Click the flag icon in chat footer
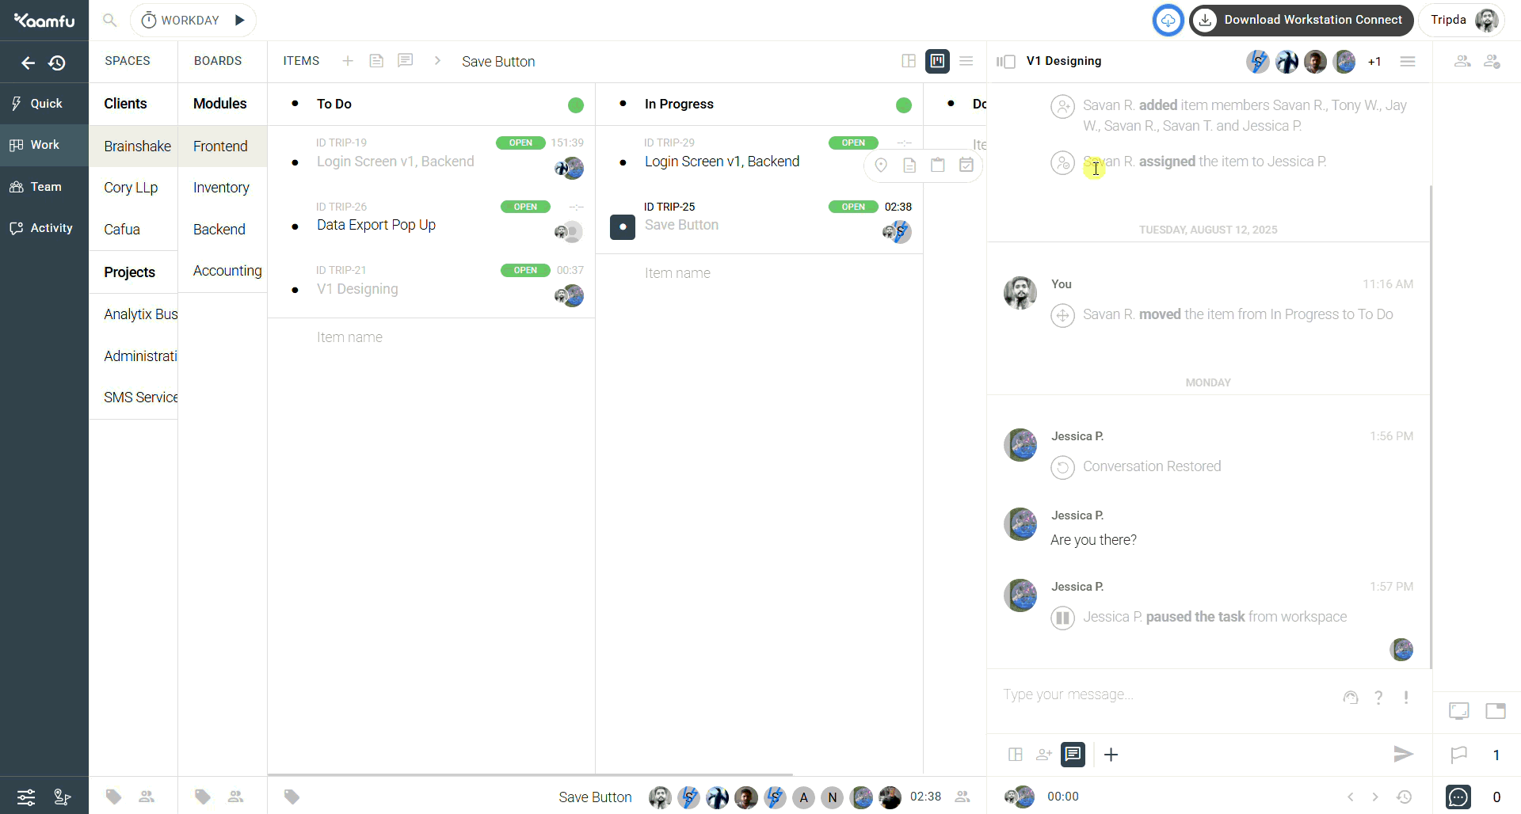The height and width of the screenshot is (814, 1521). pos(1458,755)
